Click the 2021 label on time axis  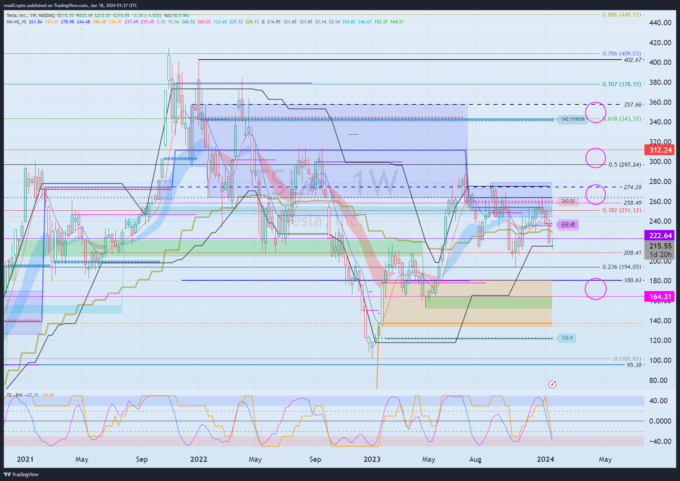25,459
